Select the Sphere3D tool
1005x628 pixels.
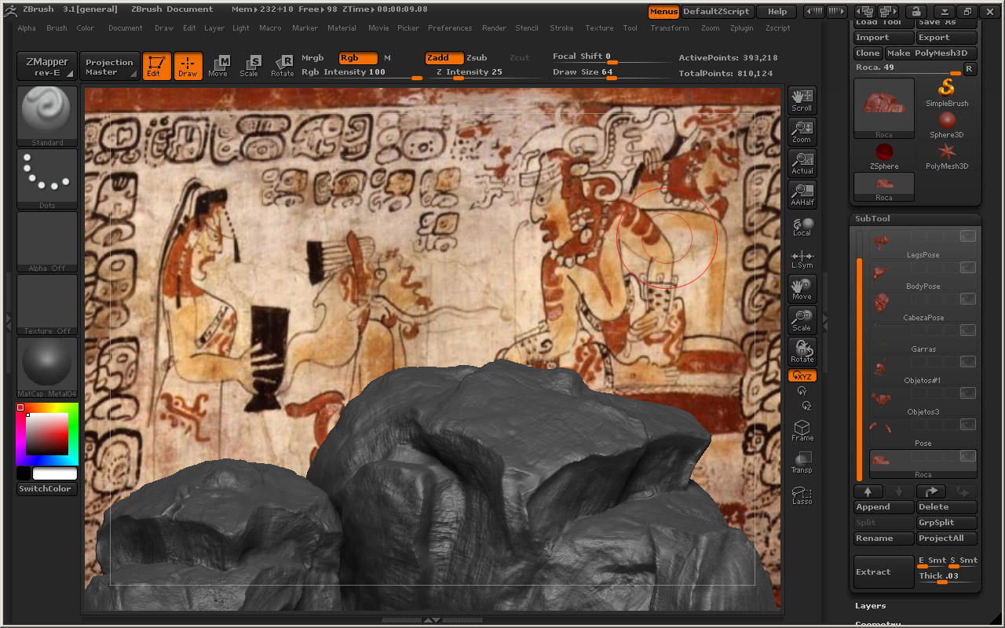click(x=947, y=124)
